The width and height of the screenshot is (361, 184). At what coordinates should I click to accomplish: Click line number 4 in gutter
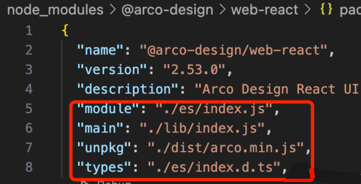tap(29, 89)
